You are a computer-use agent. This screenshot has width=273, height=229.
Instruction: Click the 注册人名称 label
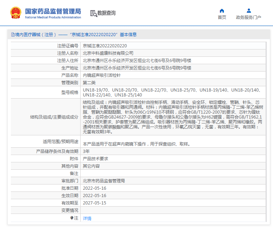point(68,53)
